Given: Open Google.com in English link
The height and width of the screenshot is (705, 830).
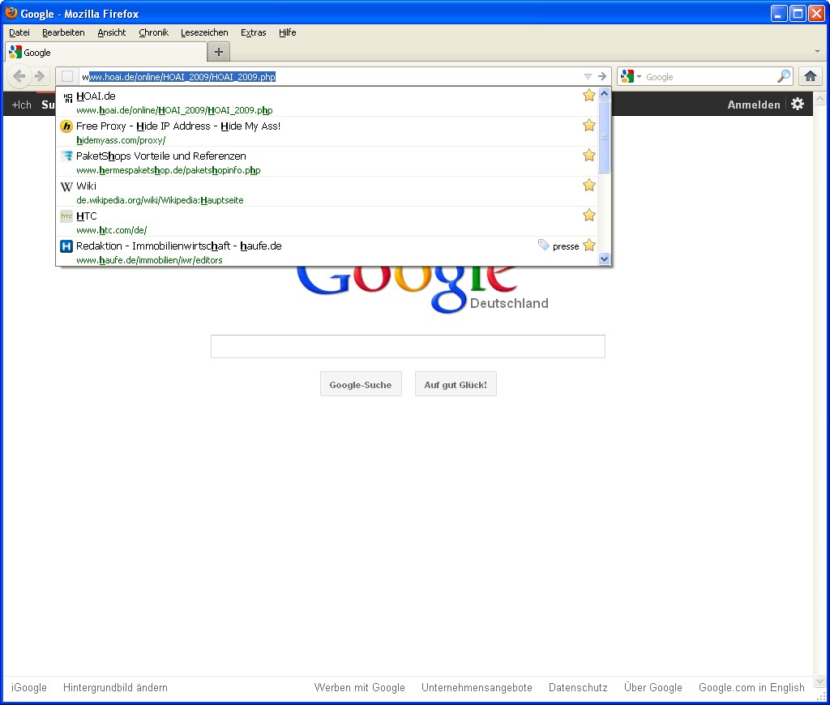Looking at the screenshot, I should [751, 687].
